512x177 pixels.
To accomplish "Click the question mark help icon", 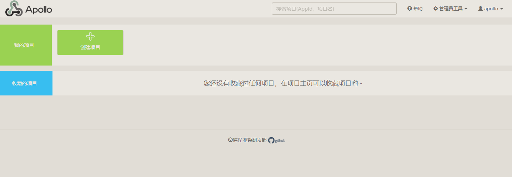I will 410,9.
